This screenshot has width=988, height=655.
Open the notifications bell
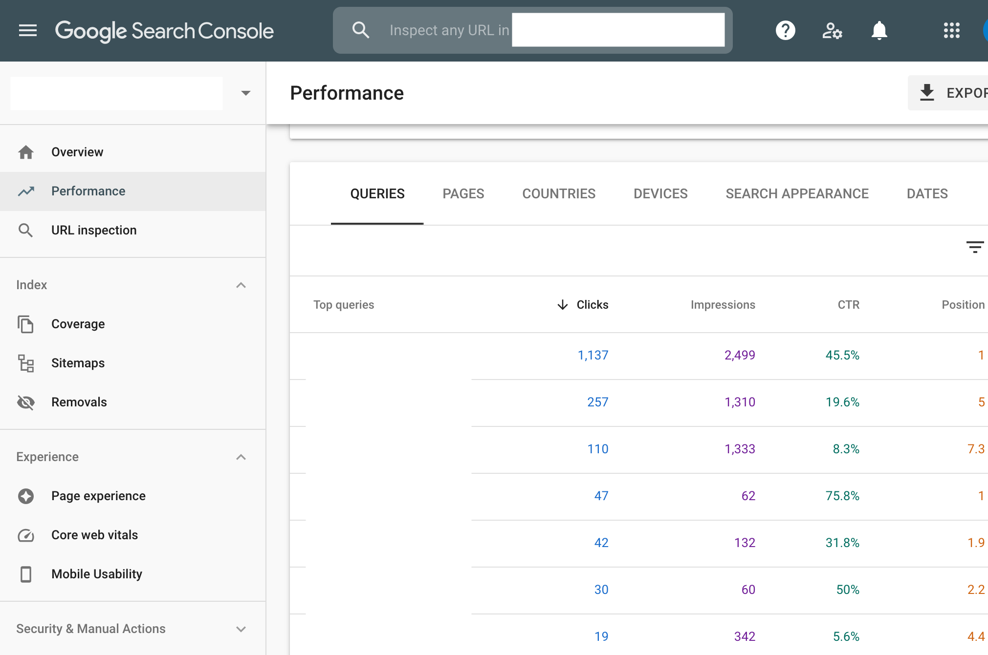(879, 31)
